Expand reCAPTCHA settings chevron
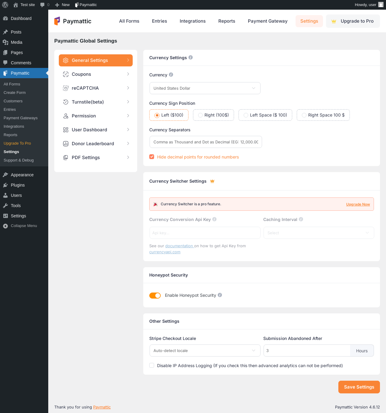This screenshot has width=386, height=413. 128,88
